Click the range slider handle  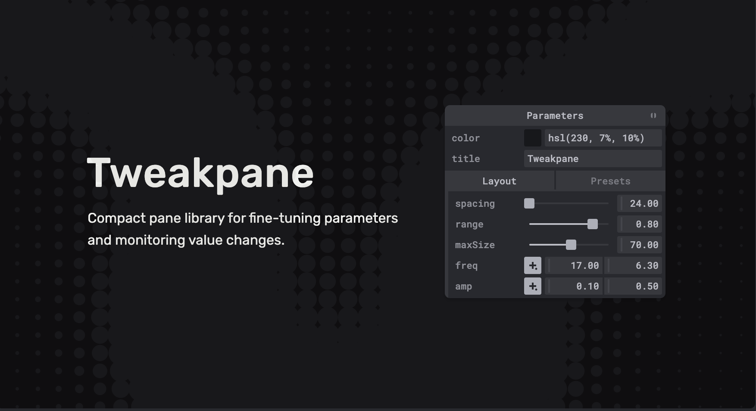593,224
